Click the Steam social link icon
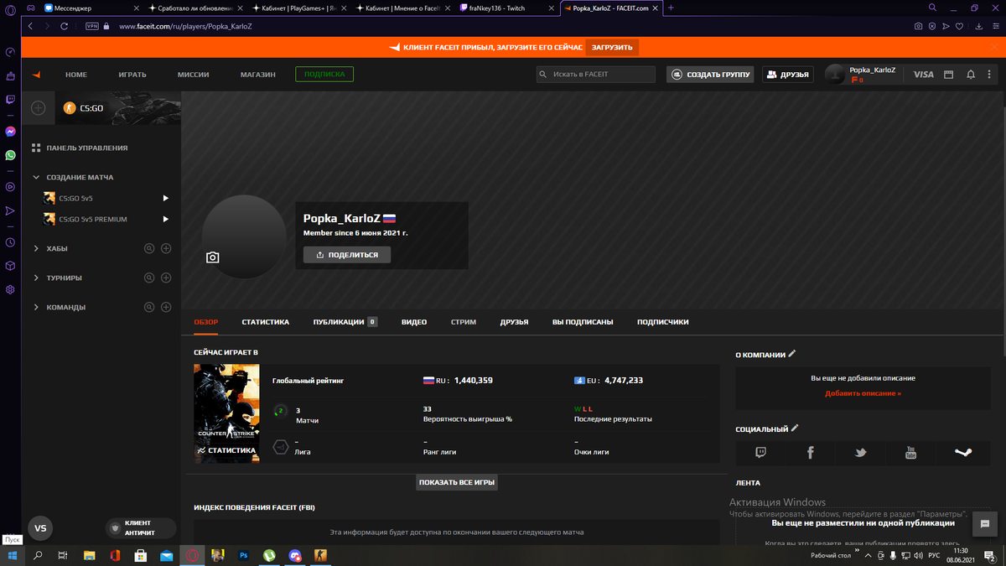Image resolution: width=1006 pixels, height=566 pixels. coord(962,453)
